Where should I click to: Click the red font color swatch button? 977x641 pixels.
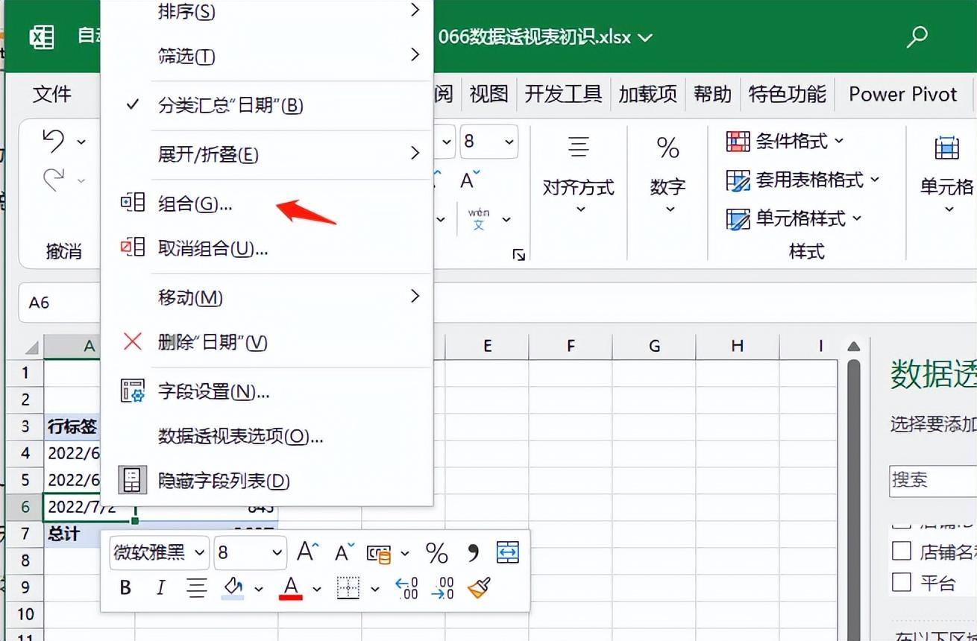(x=290, y=588)
